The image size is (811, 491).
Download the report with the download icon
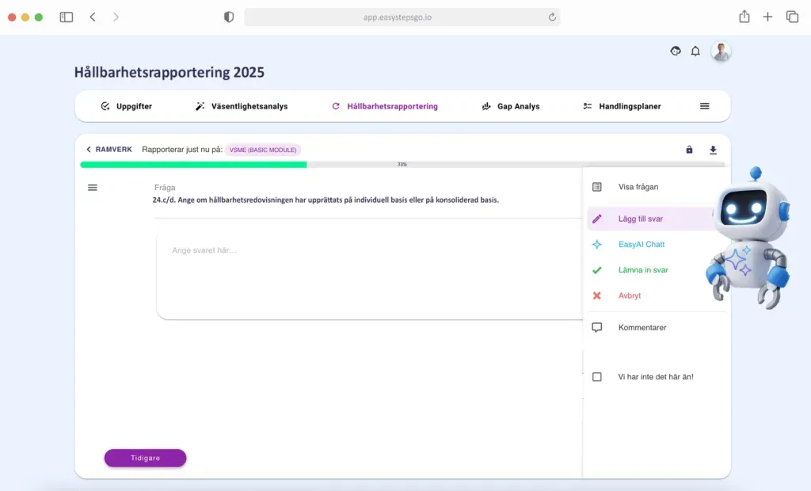pyautogui.click(x=712, y=149)
